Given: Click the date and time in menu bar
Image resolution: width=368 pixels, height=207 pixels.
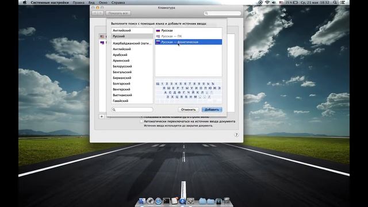Looking at the screenshot, I should 315,2.
